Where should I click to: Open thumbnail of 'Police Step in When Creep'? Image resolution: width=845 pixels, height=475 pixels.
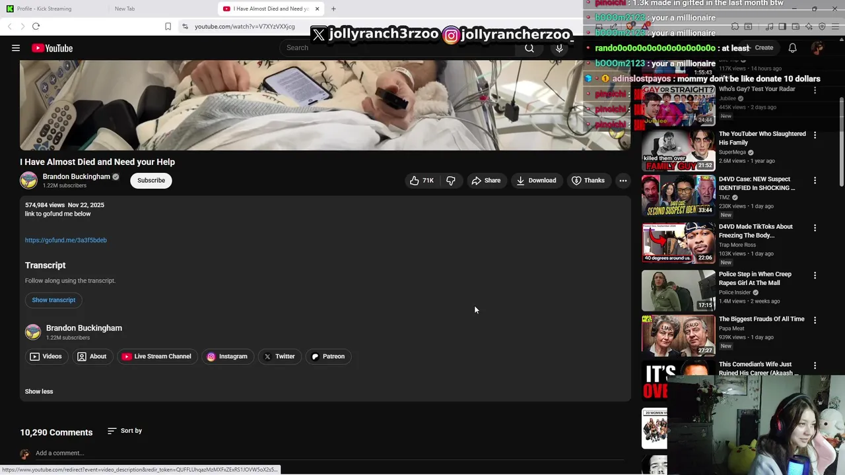[679, 290]
